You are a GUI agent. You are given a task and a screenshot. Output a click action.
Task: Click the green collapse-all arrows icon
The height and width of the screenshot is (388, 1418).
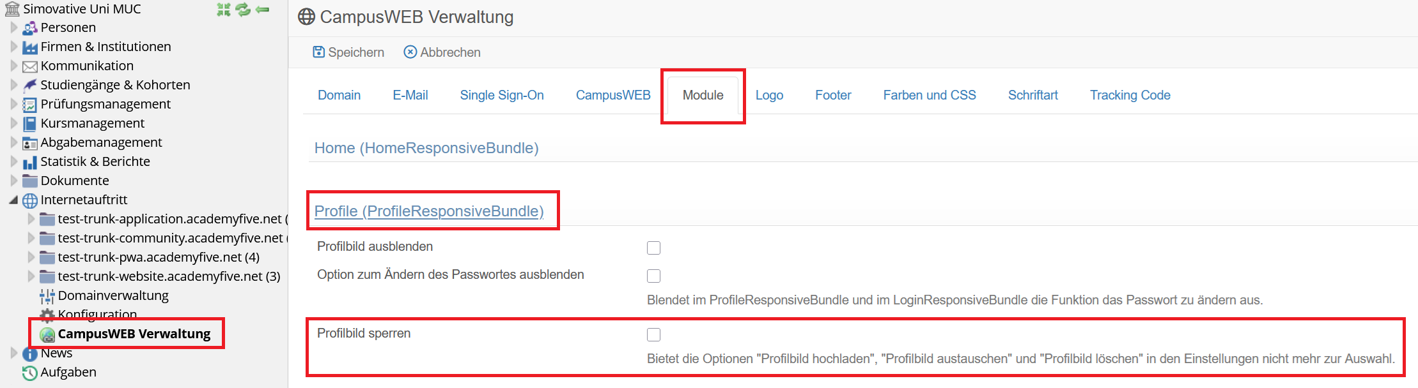[223, 10]
